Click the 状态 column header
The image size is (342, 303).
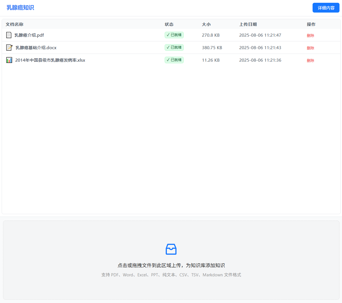tap(169, 24)
